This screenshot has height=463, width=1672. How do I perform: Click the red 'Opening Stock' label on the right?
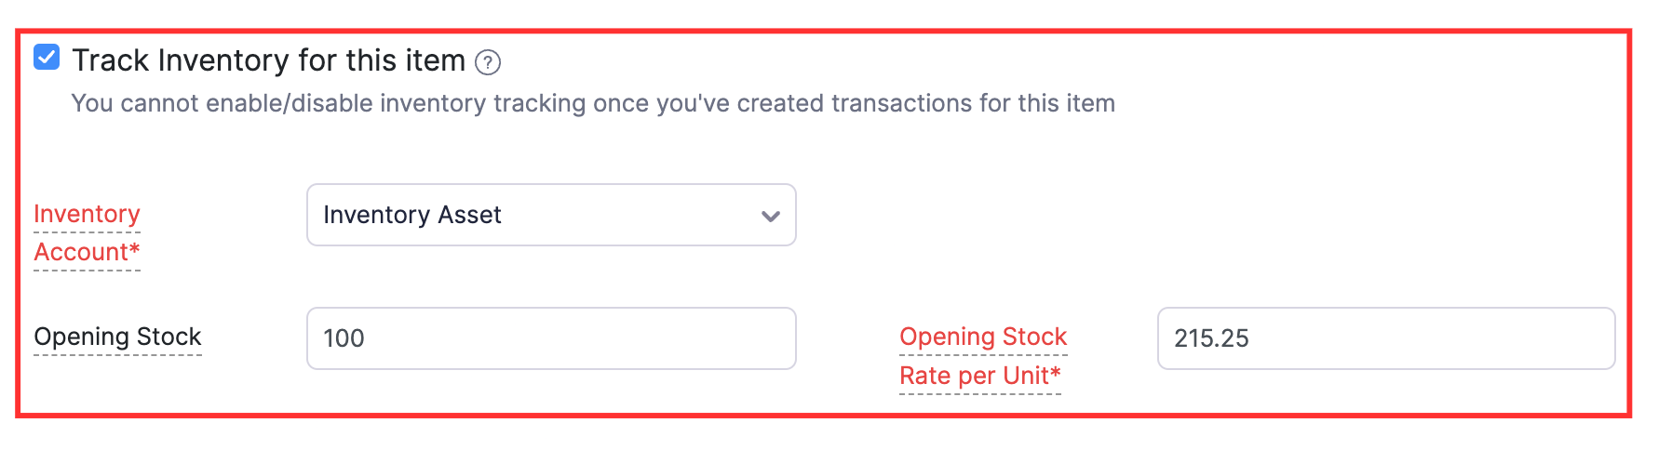click(982, 337)
